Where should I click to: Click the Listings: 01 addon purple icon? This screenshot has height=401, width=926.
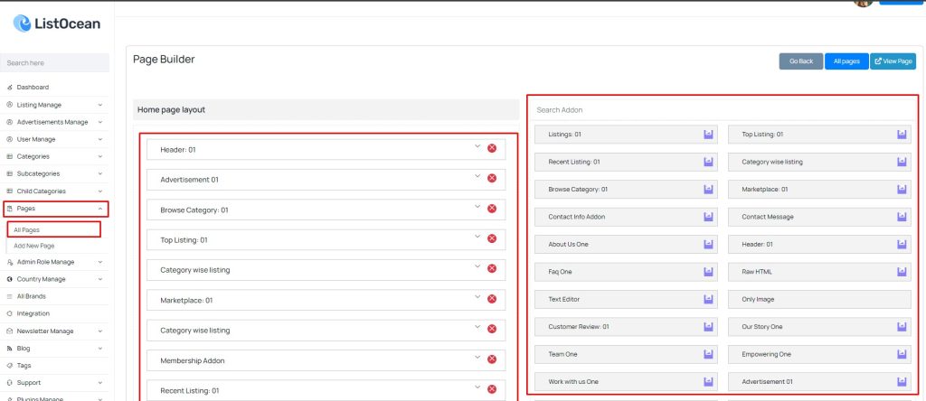[x=708, y=135]
